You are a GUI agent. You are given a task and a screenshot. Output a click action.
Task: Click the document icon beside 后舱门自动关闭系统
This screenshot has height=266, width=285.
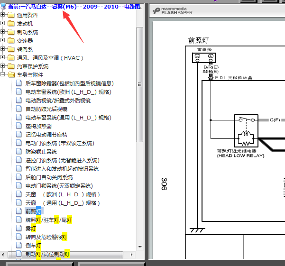pos(18,177)
